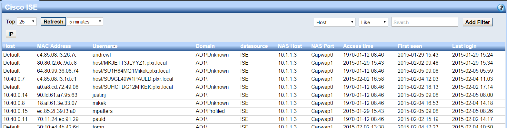The height and width of the screenshot is (128, 507).
Task: Select first seen 2015-02-02 18:13
Action: 418,87
